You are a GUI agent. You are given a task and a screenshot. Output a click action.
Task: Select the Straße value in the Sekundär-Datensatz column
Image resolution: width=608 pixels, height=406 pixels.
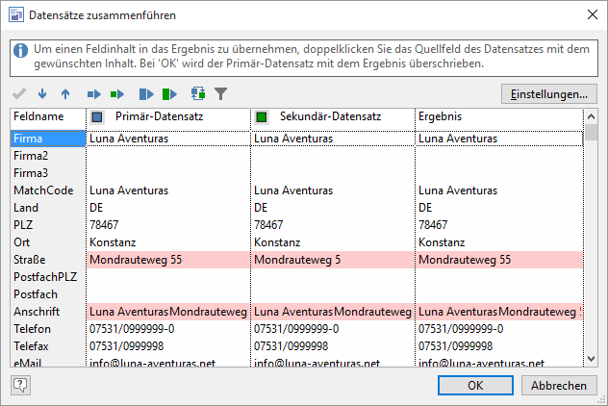point(332,260)
